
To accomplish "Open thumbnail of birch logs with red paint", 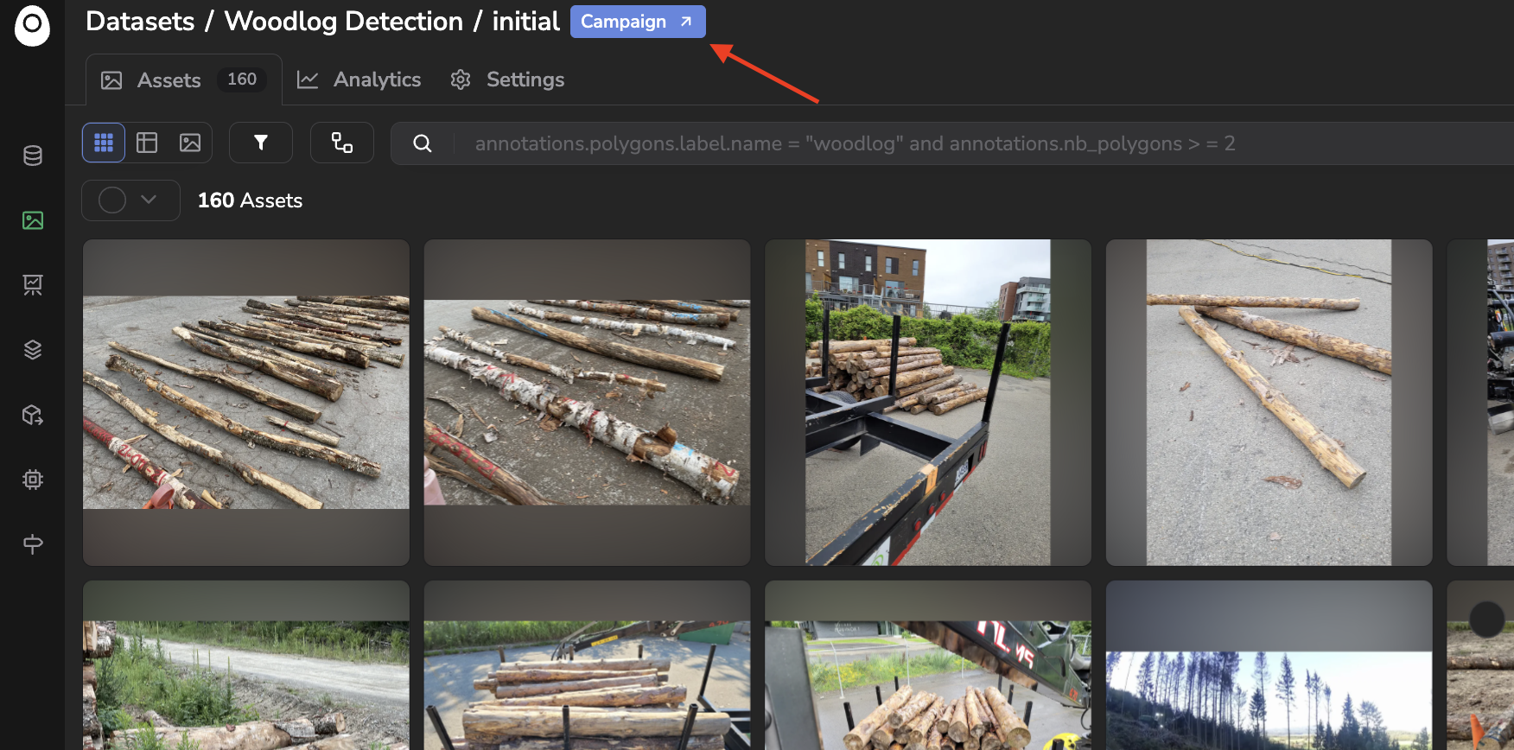I will point(587,403).
